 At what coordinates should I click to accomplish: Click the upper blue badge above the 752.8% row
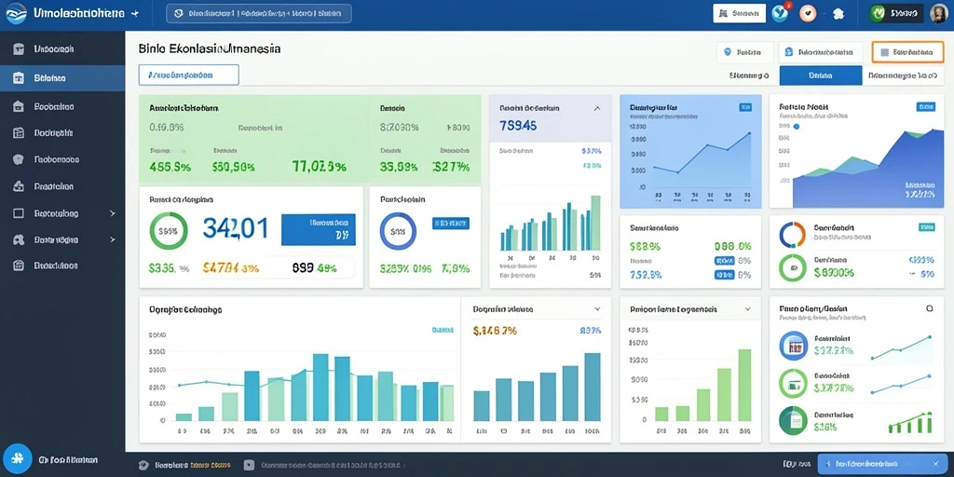pos(723,260)
